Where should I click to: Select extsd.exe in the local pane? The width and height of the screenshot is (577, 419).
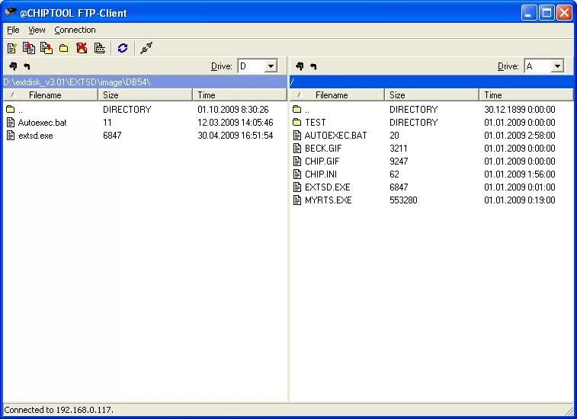[x=36, y=136]
